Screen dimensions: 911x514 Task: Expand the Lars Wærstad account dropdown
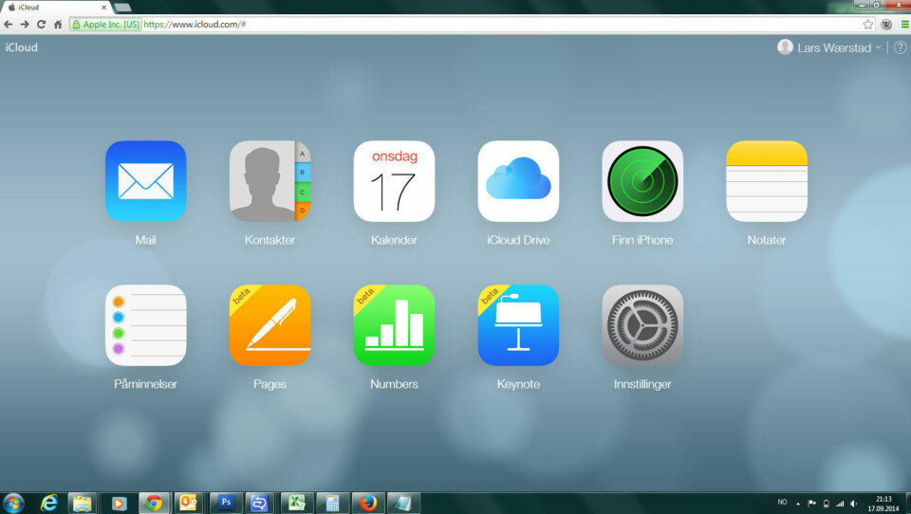(x=839, y=47)
